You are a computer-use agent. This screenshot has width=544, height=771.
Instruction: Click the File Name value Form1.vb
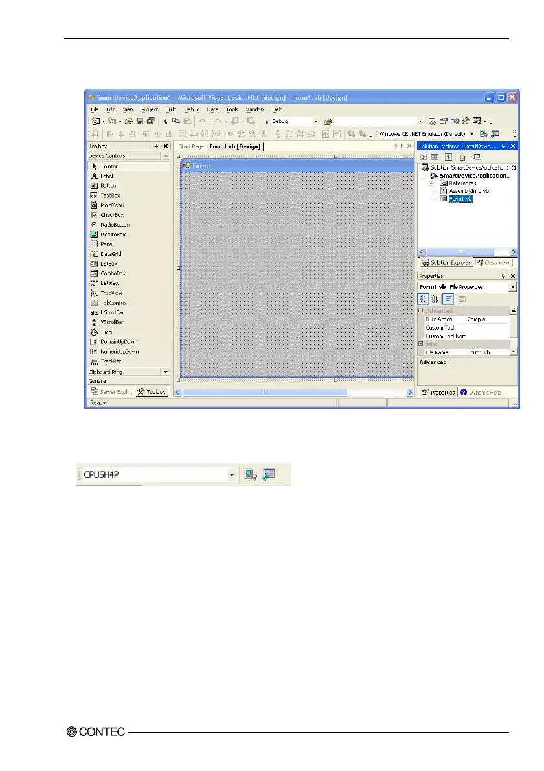tap(488, 352)
